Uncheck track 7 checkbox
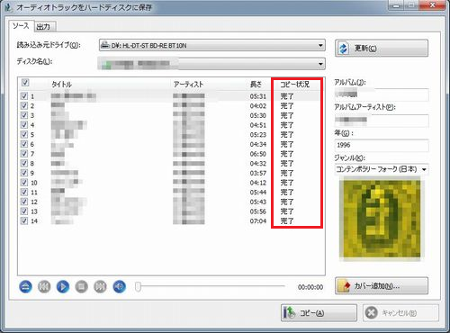This screenshot has width=450, height=333. pyautogui.click(x=24, y=154)
